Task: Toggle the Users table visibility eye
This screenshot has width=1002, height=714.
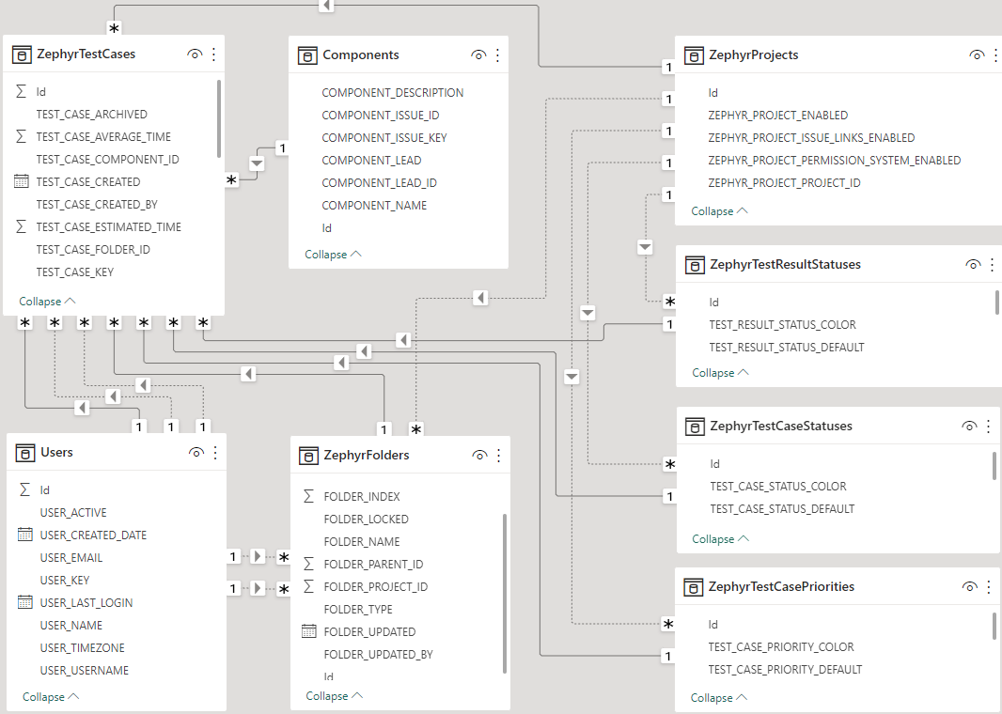Action: point(196,453)
